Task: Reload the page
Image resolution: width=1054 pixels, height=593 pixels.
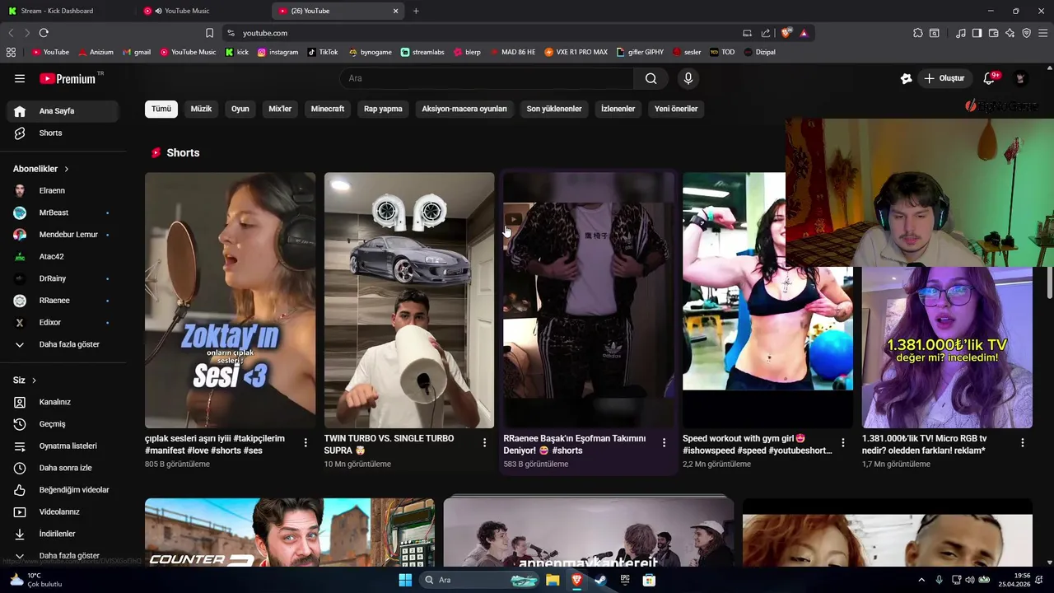Action: (x=44, y=33)
